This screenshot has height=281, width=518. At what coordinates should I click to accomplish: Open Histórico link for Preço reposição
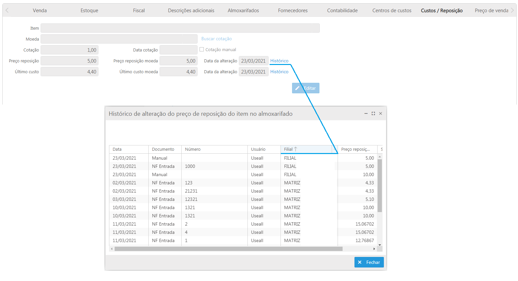coord(279,61)
